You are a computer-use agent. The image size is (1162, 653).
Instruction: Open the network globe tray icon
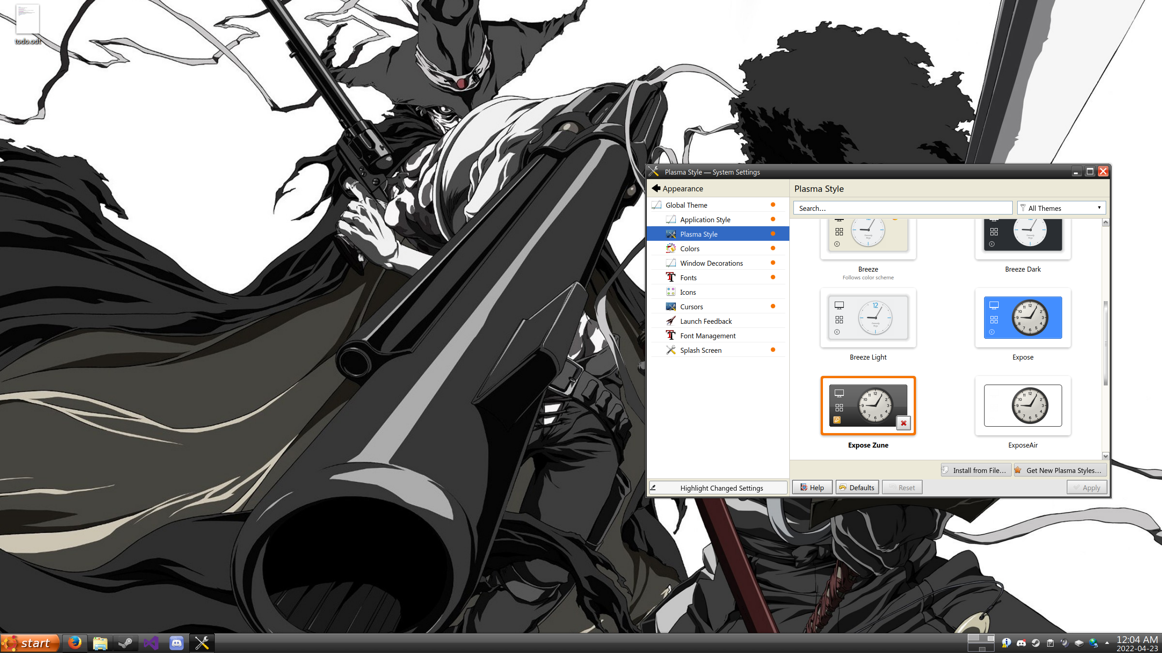point(1093,643)
